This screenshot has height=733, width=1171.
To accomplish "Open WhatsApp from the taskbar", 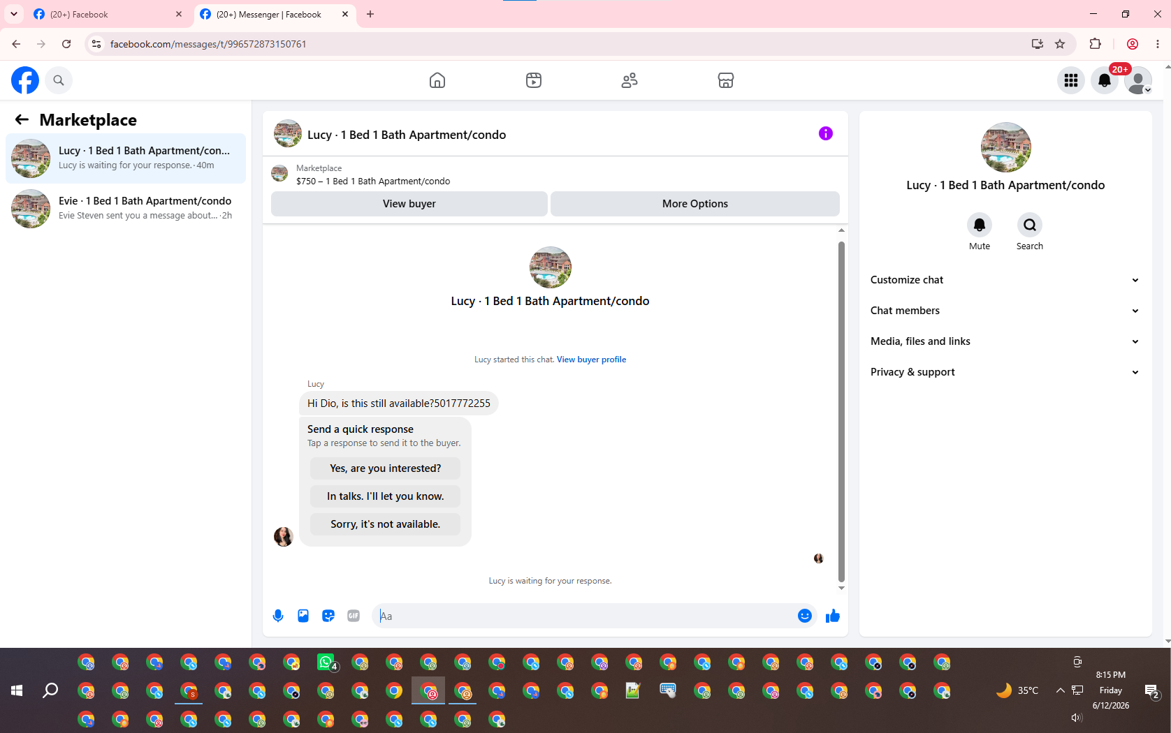I will (326, 662).
